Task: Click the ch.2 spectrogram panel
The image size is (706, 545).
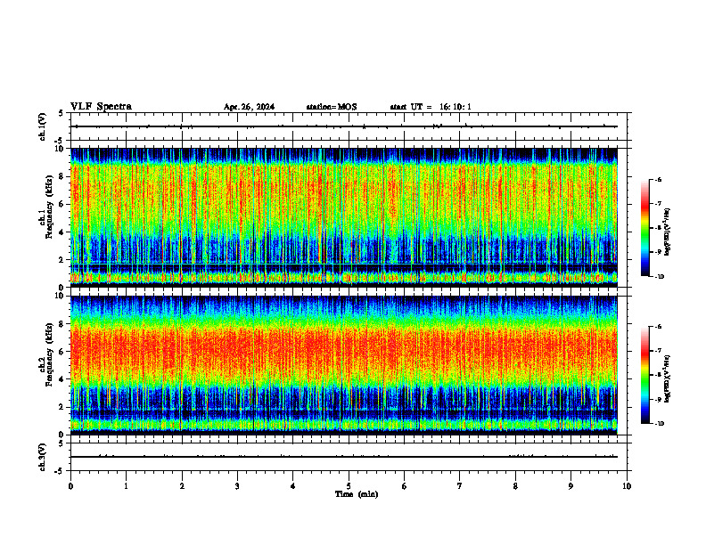Action: [344, 365]
